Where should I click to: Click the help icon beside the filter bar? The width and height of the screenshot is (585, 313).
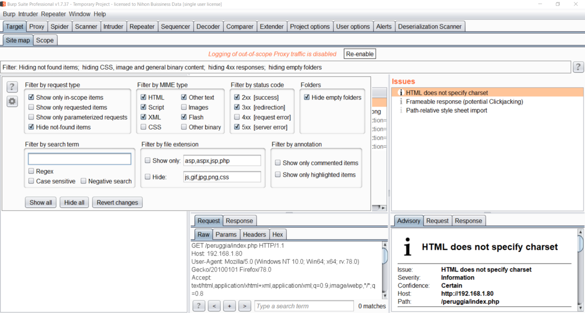578,67
